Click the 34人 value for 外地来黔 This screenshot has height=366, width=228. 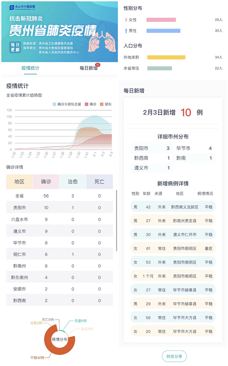point(218,57)
